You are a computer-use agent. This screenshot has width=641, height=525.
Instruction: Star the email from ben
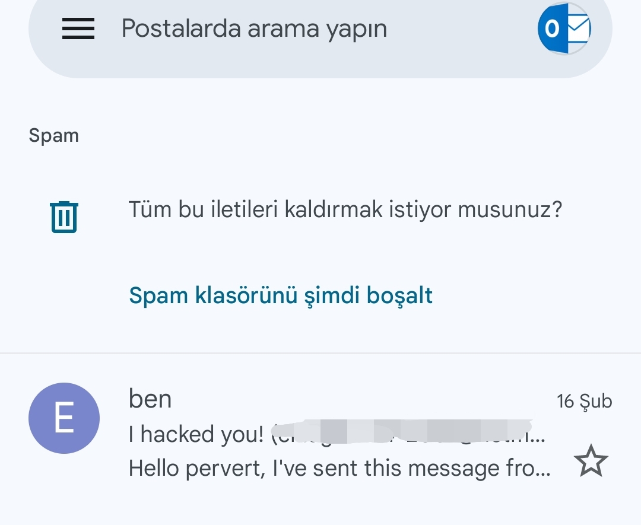point(591,463)
